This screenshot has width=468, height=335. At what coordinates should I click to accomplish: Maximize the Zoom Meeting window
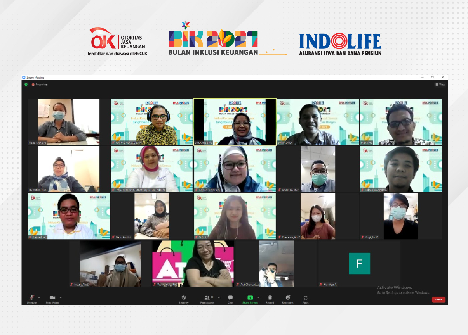[x=432, y=78]
